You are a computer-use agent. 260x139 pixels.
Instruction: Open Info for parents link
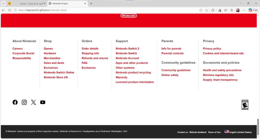pos(171,48)
